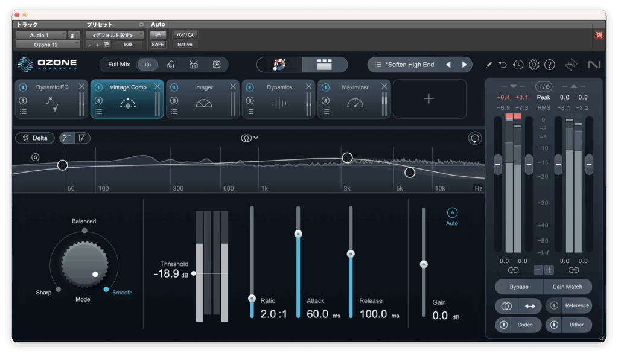Select the drums focus icon

193,65
